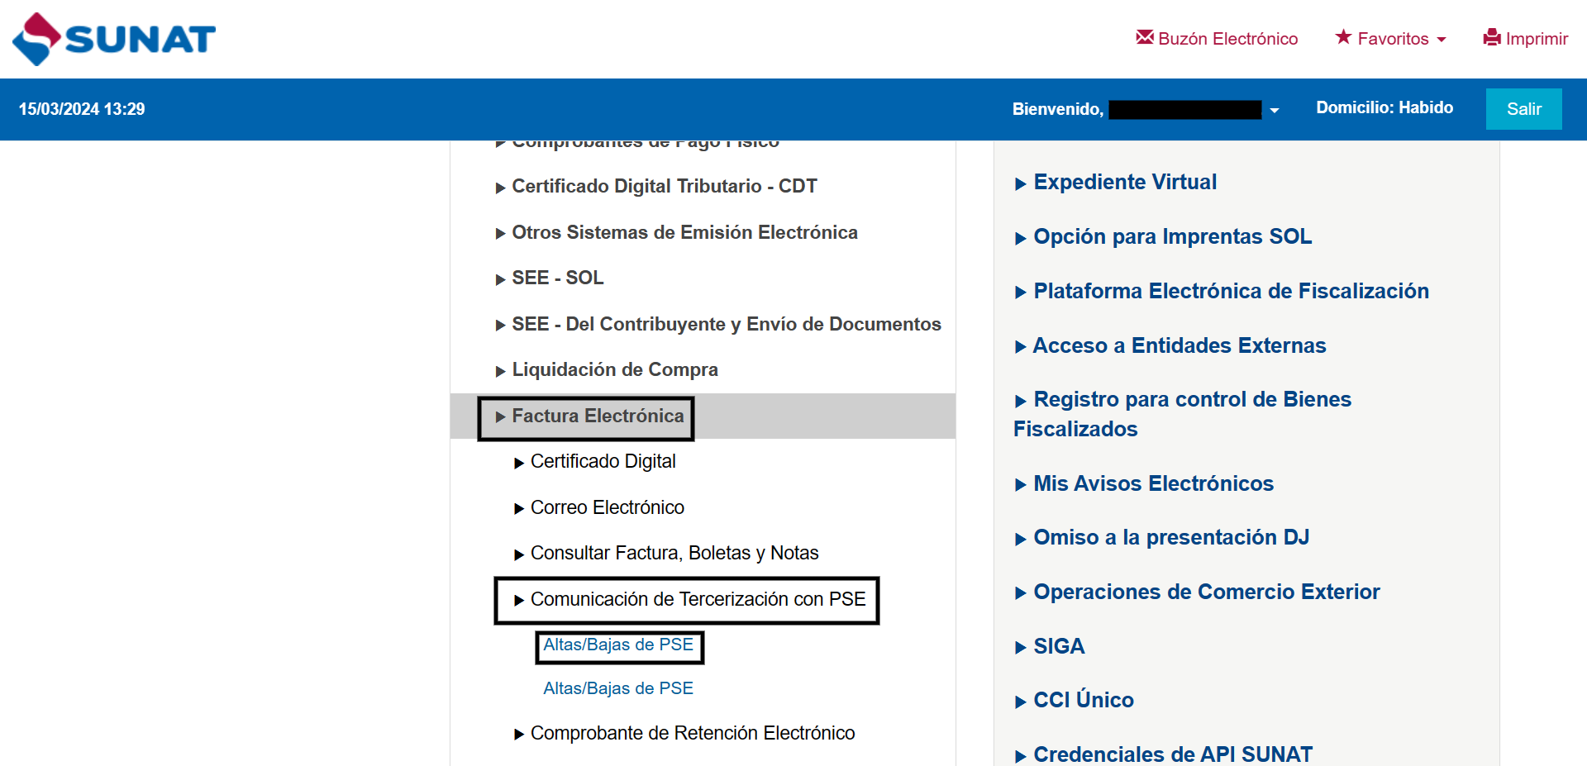
Task: Open Registro para control de Bienes Fiscalizados
Action: point(1183,414)
